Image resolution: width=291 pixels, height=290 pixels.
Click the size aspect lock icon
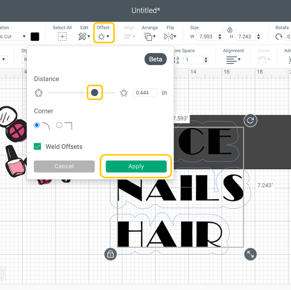point(230,30)
